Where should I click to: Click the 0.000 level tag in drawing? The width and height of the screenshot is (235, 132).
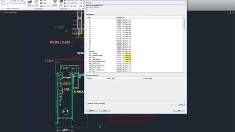point(66,83)
